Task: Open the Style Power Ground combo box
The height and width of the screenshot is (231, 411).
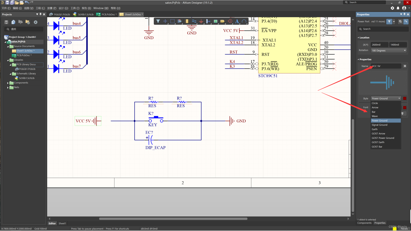Action: coord(386,98)
